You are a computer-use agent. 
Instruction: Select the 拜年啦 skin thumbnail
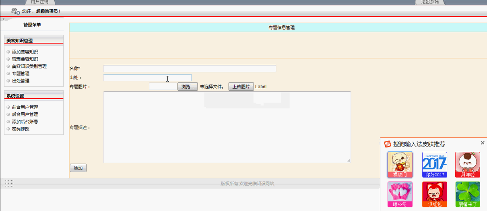pyautogui.click(x=468, y=165)
